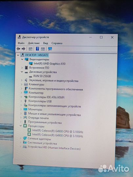This screenshot has height=177, width=133.
Task: Expand the Контроллеры USB branch
Action: [x=21, y=101]
